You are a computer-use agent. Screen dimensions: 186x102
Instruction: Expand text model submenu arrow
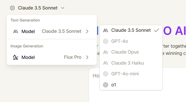87,31
